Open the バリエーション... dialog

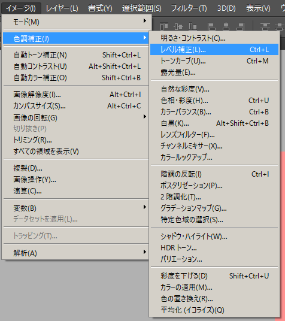(x=214, y=259)
